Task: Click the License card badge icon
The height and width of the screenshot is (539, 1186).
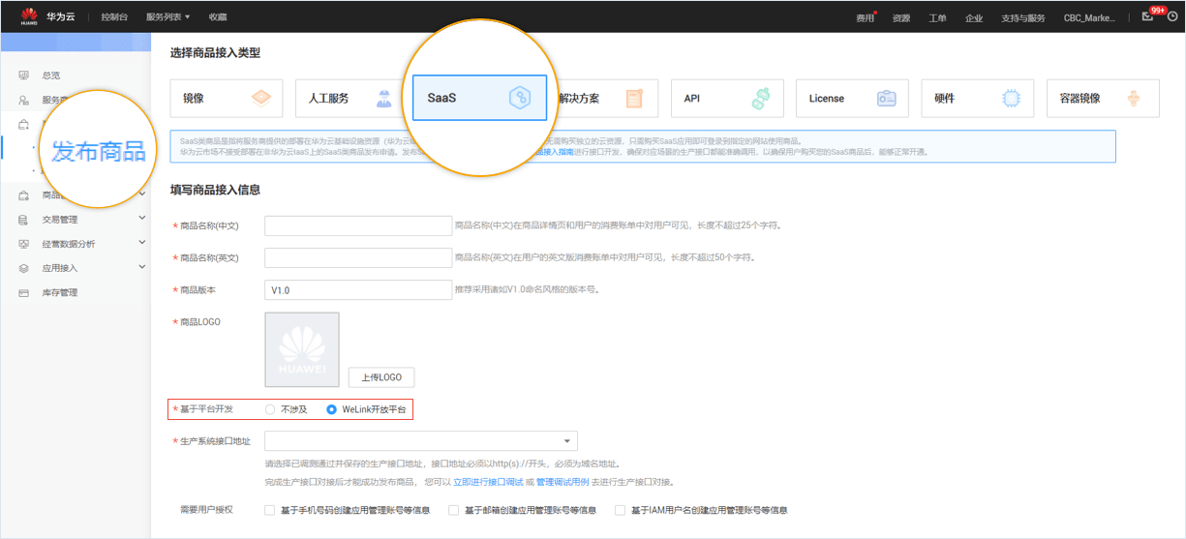Action: pyautogui.click(x=887, y=98)
